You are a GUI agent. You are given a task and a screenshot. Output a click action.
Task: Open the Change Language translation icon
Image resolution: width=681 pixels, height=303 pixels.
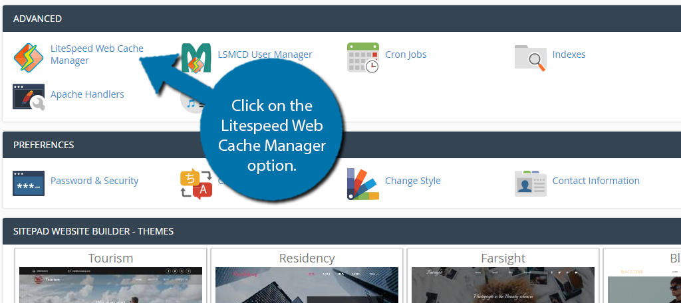click(196, 184)
